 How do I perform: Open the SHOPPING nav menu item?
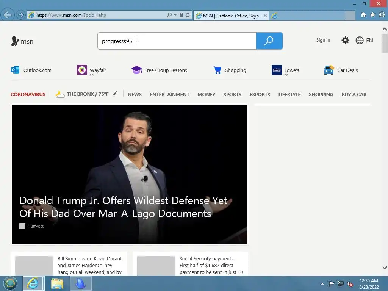[321, 94]
